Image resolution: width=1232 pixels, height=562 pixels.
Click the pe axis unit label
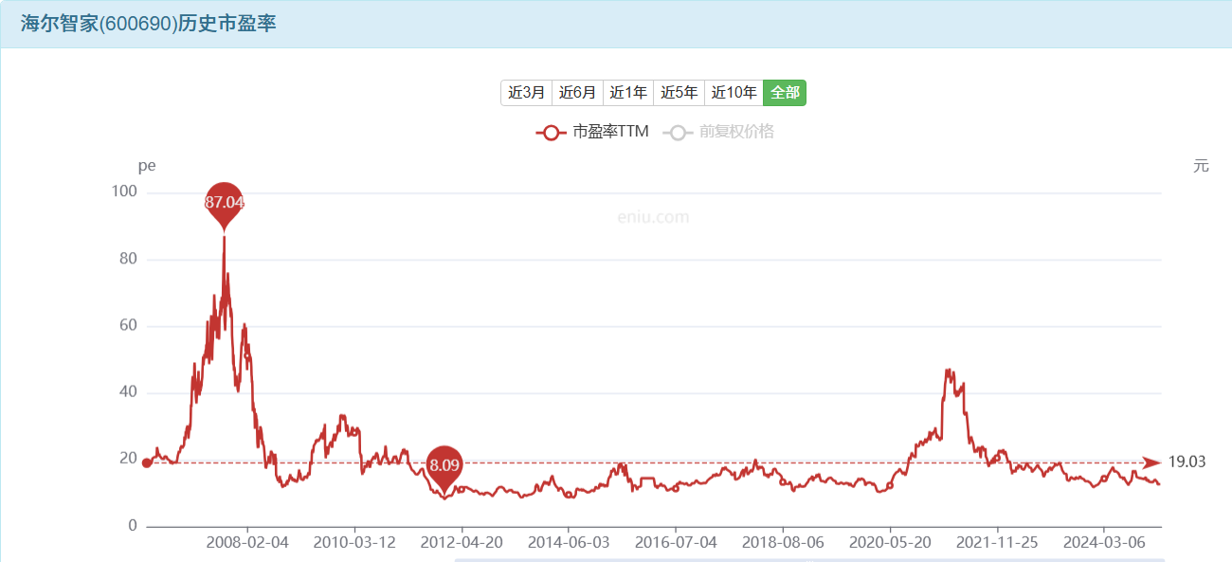tap(147, 166)
